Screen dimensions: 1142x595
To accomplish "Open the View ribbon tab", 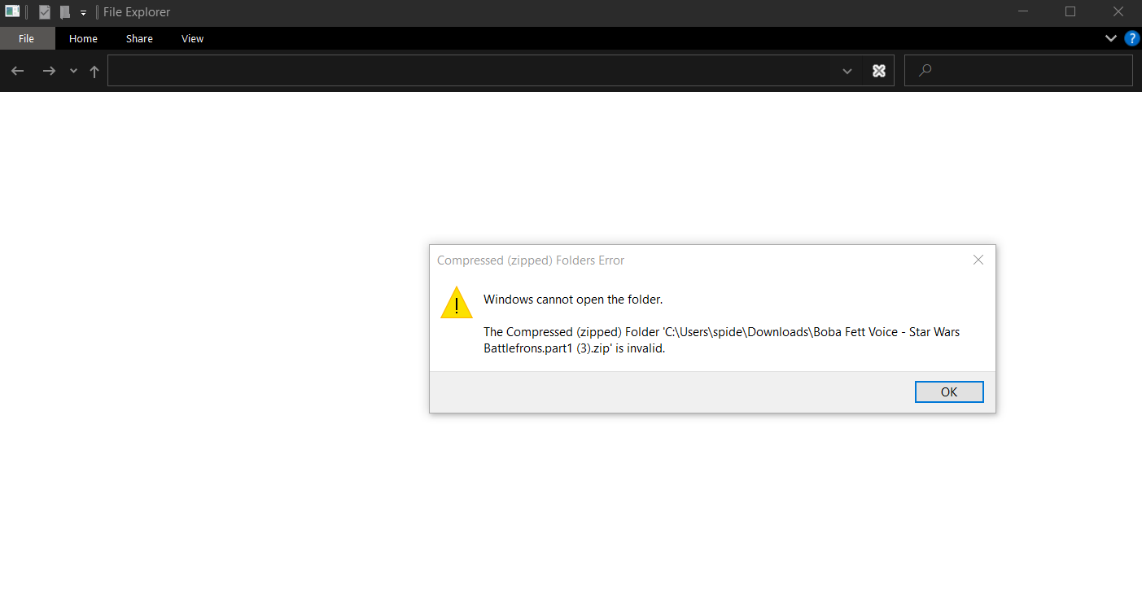I will pyautogui.click(x=193, y=38).
